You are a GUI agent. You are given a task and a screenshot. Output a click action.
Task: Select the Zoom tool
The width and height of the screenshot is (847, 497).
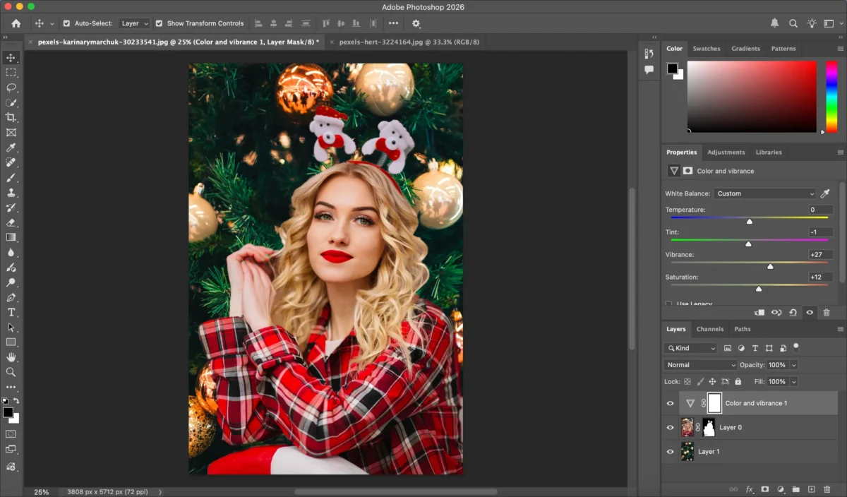coord(11,372)
